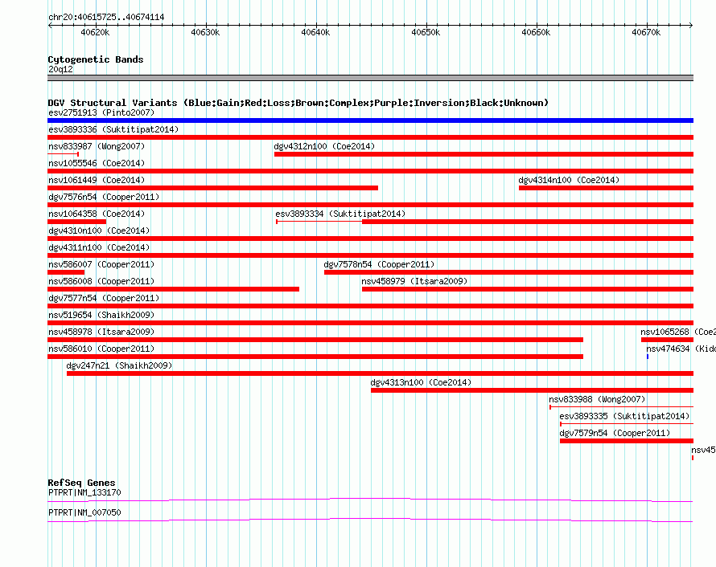This screenshot has height=567, width=716.
Task: Click the nsv1055546 (Coe2014) label
Action: [97, 163]
